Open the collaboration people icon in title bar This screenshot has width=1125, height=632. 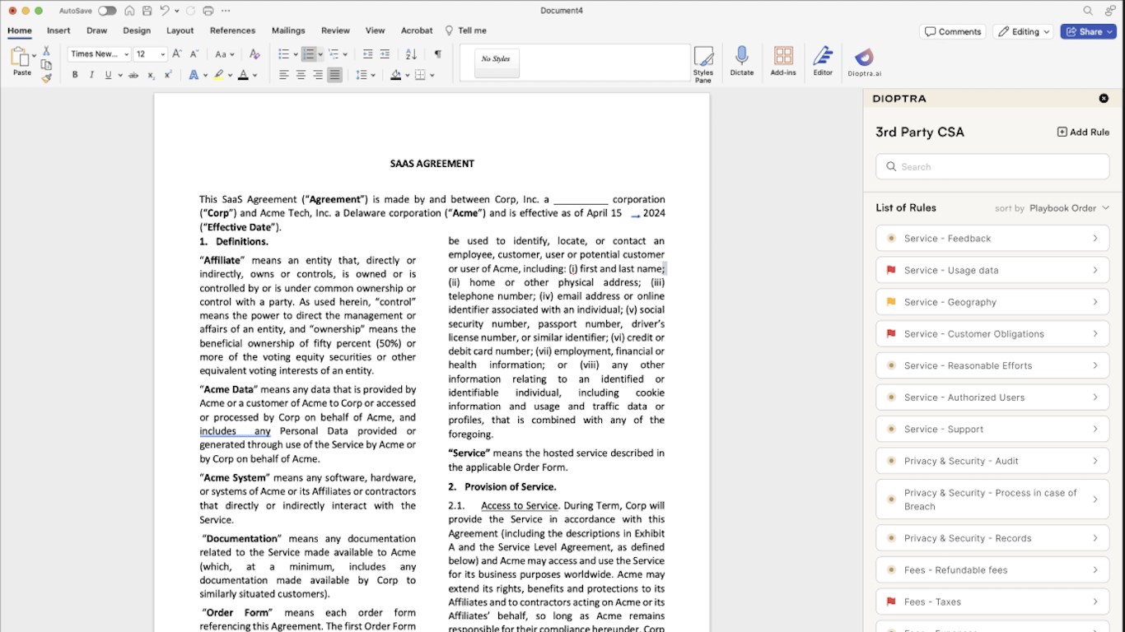tap(1110, 11)
